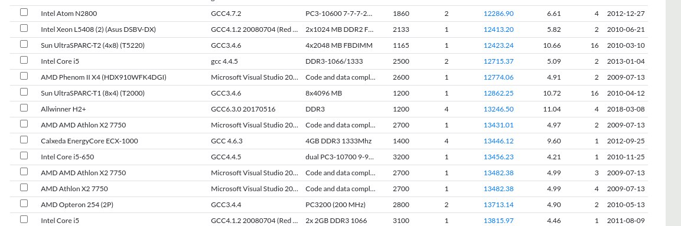Open the 12413.20 score link
Screen dimensions: 681x226
pos(498,30)
